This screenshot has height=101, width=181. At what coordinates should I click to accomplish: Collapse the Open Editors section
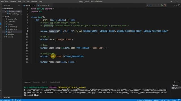(x=9, y=9)
